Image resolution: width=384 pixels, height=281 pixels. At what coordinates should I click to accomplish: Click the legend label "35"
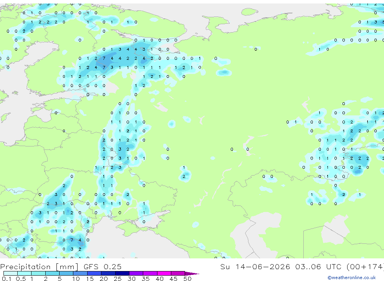click(146, 279)
